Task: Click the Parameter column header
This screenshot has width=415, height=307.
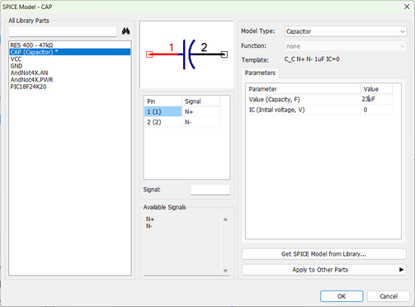Action: click(x=303, y=89)
